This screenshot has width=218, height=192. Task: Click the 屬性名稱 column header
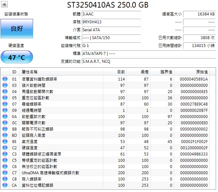coord(30,72)
